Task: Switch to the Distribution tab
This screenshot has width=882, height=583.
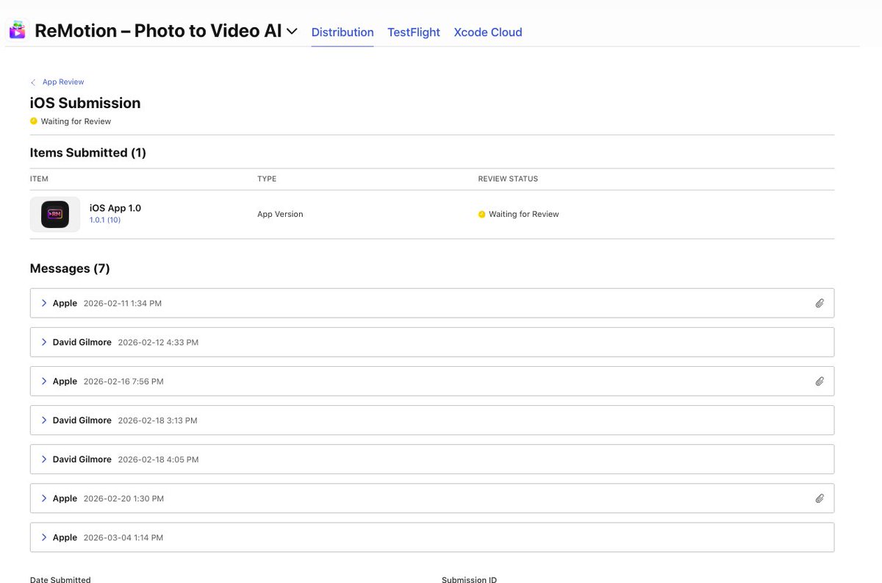Action: 343,32
